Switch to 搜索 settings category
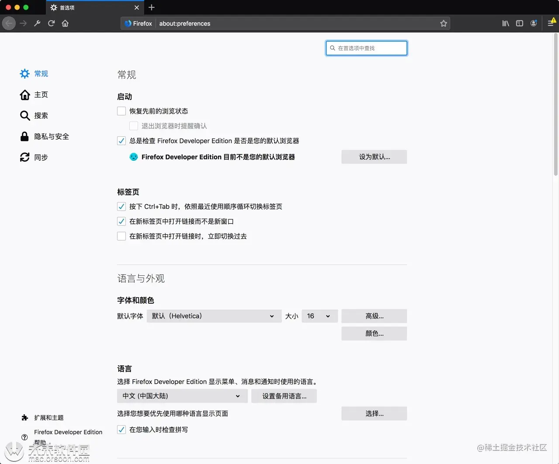 [x=41, y=115]
